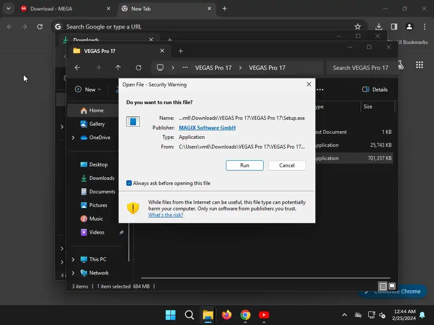This screenshot has width=434, height=325.
Task: Select the last VEGAS Pro 17 breadcrumb segment
Action: [267, 68]
